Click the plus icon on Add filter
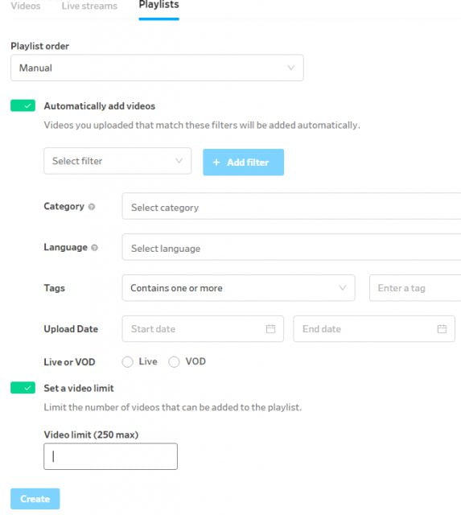Image resolution: width=461 pixels, height=515 pixels. click(x=216, y=163)
